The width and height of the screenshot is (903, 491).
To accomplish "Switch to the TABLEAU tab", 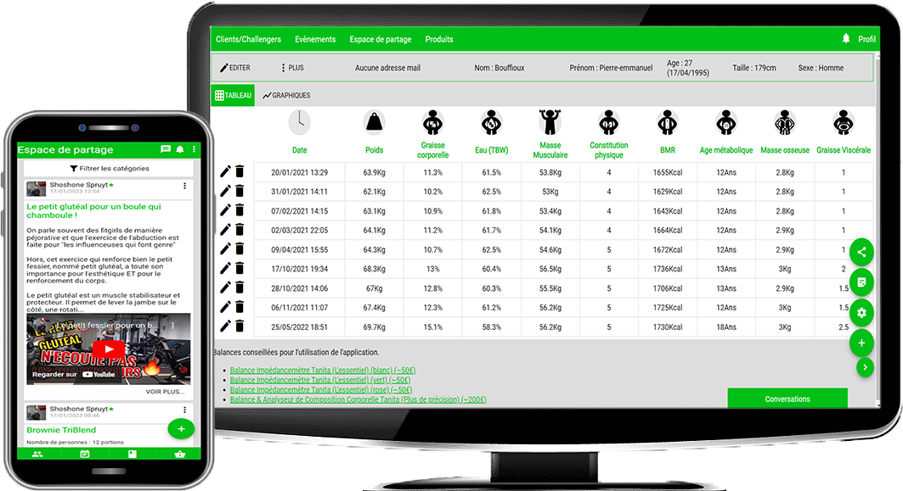I will coord(234,96).
